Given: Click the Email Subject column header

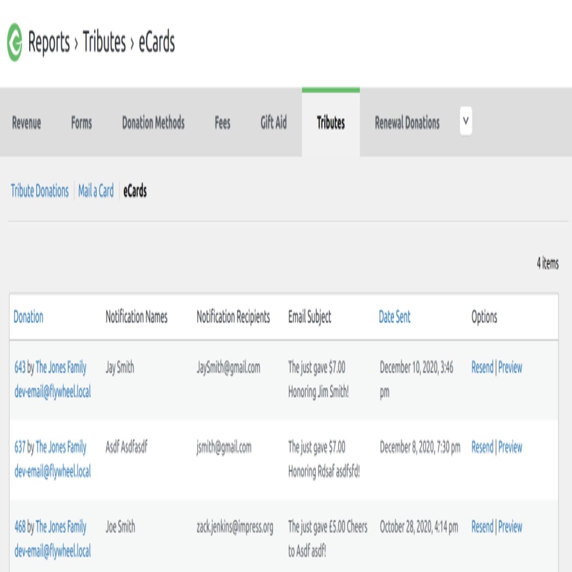Looking at the screenshot, I should [309, 317].
